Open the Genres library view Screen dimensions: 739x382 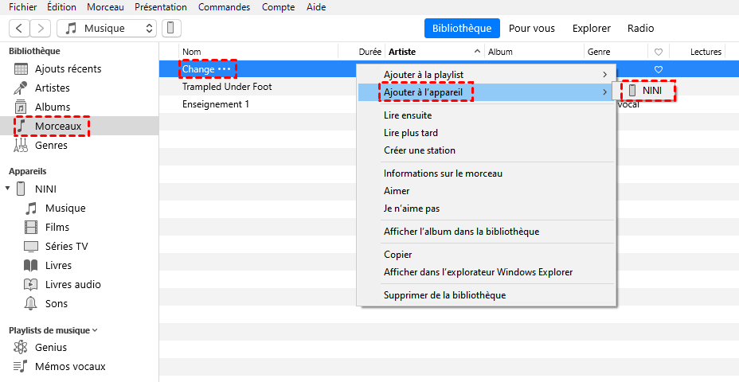pos(50,146)
